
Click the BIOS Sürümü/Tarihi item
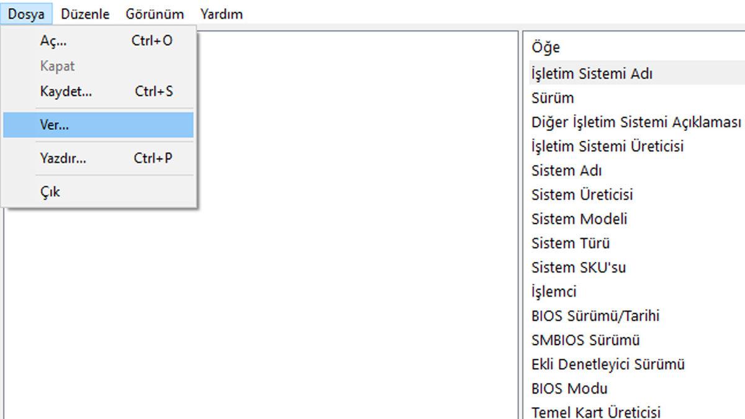(595, 316)
